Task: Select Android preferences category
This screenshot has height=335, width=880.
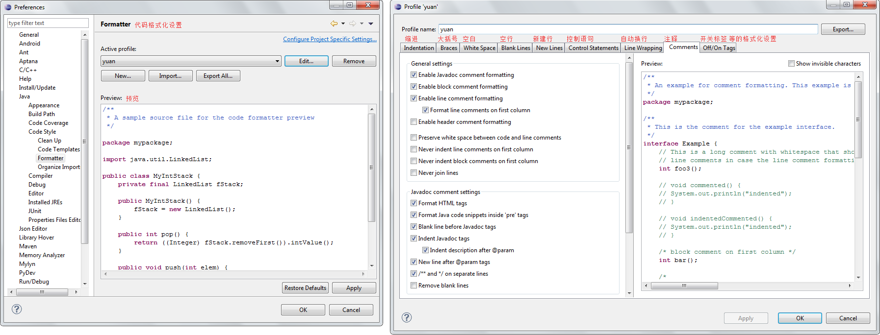Action: (x=30, y=44)
